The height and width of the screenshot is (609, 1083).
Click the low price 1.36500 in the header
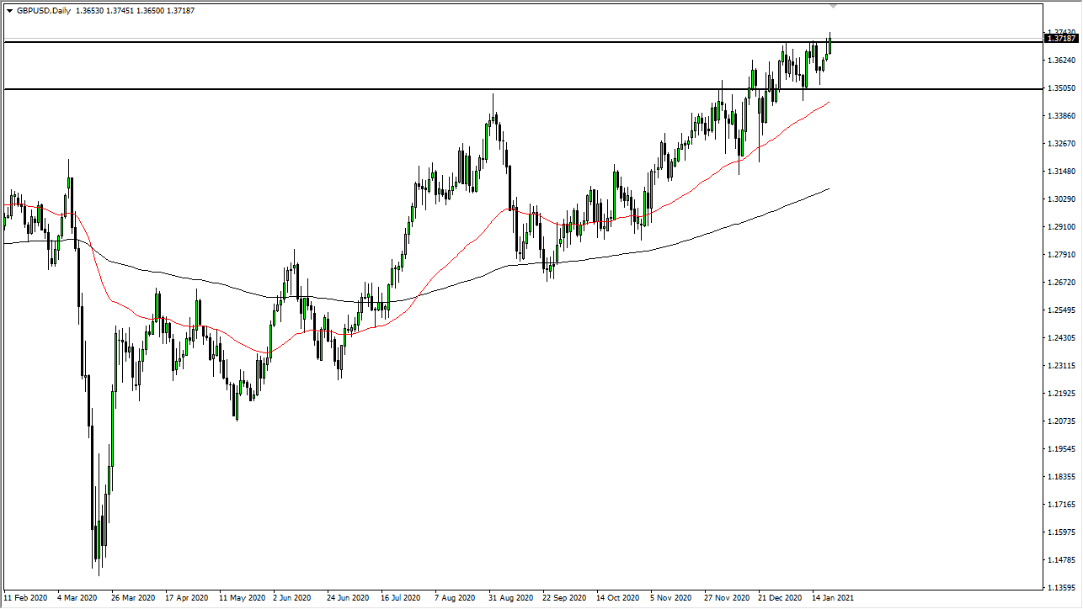pyautogui.click(x=151, y=11)
